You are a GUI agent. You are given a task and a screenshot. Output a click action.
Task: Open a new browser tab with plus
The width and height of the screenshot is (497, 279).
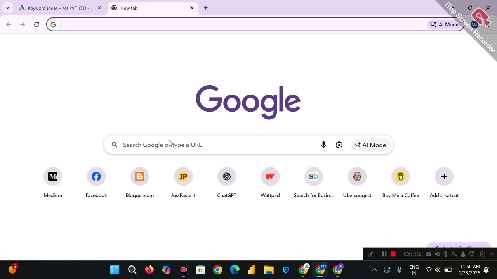pyautogui.click(x=206, y=8)
